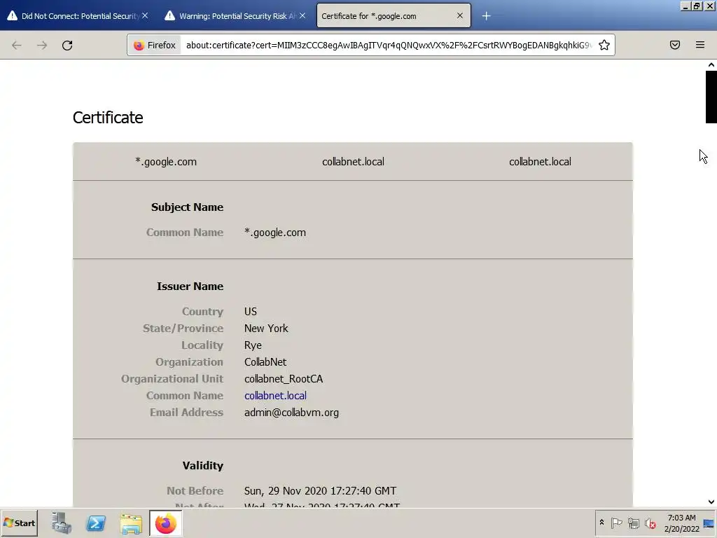The width and height of the screenshot is (717, 538).
Task: Click the 'New York' state value
Action: pos(266,329)
